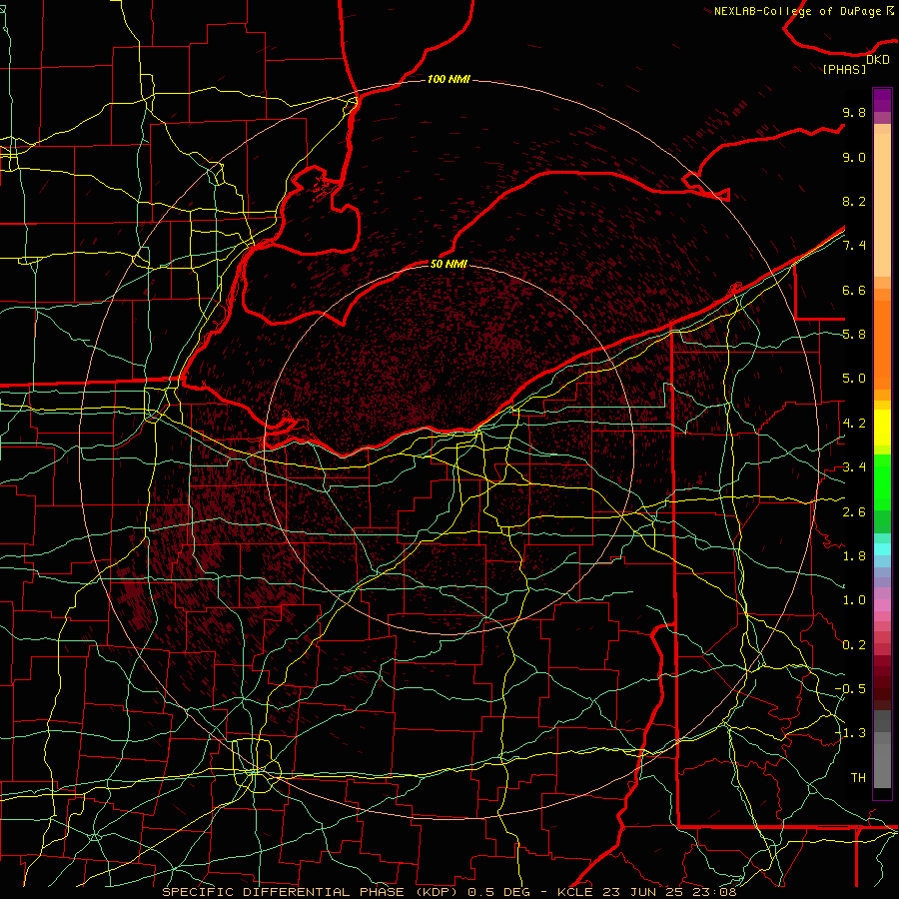Click the TH threshold label
Image resolution: width=899 pixels, height=899 pixels.
tap(858, 778)
